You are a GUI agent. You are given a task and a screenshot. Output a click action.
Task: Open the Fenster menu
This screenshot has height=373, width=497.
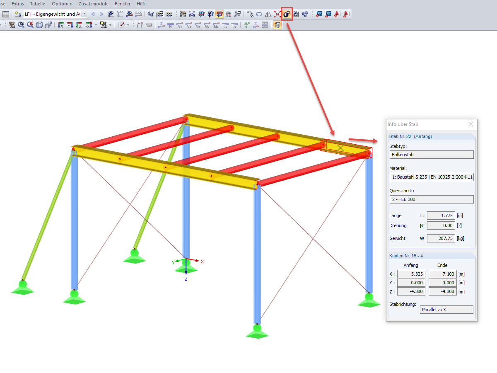[123, 4]
